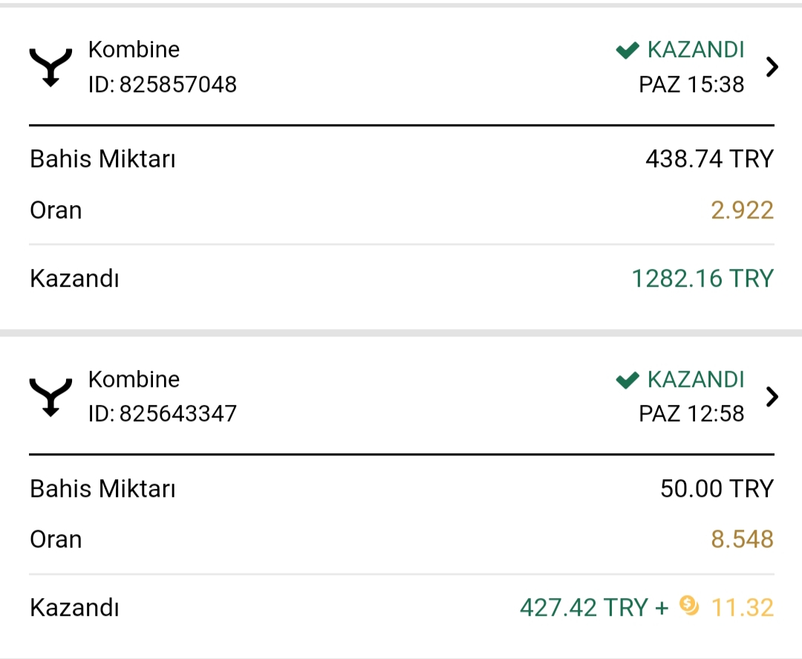Open KAZANDI status of the PAZ 15:38 bet

(695, 50)
